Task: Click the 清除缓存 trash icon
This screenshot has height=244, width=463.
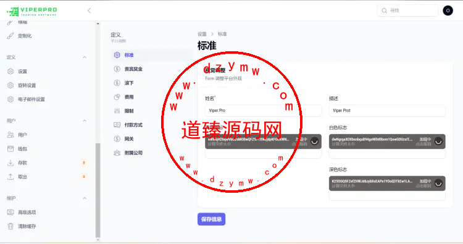Action: click(x=10, y=226)
